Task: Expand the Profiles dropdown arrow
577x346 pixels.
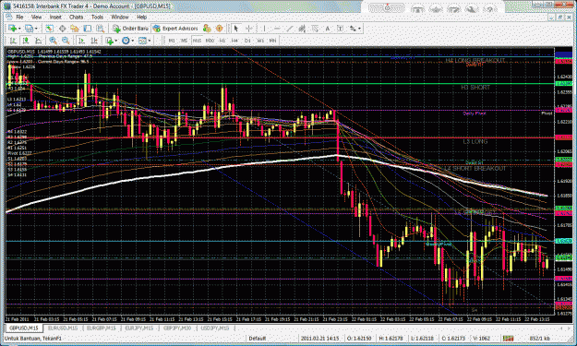Action: point(36,29)
